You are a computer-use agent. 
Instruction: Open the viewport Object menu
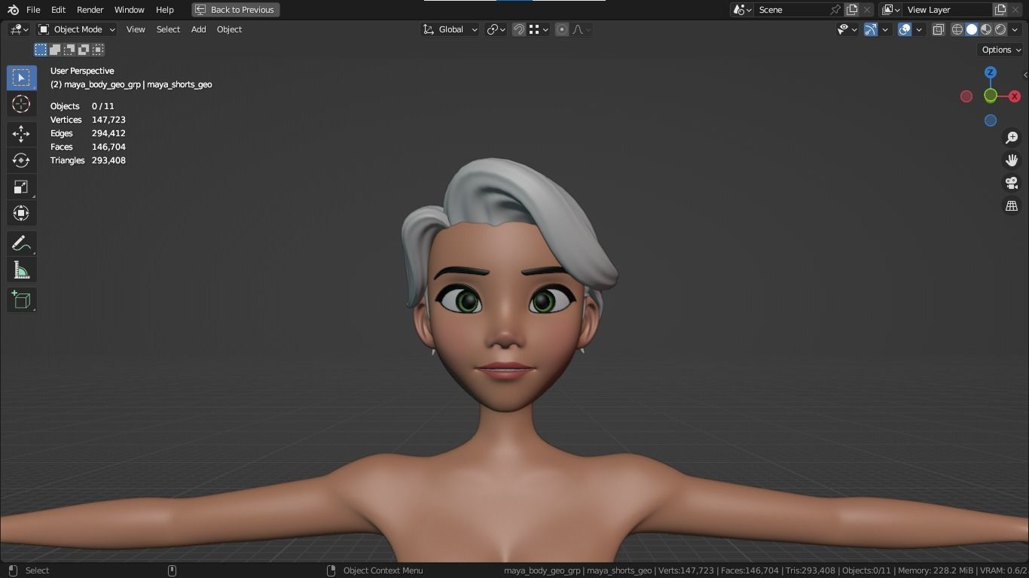pos(229,29)
